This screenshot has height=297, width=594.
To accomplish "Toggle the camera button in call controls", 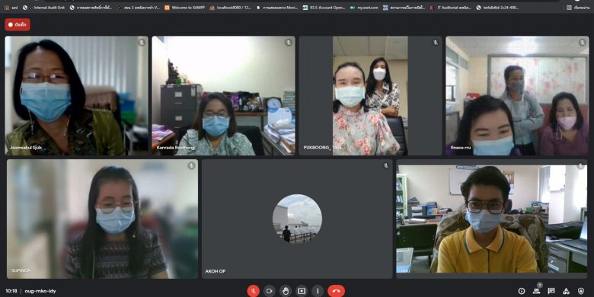I will [x=270, y=291].
